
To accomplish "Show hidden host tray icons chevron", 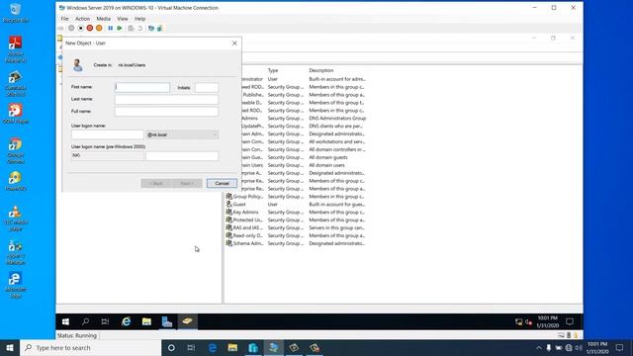I will click(538, 347).
